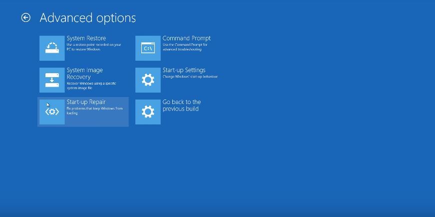435x217 pixels.
Task: Click the Start-up Settings gear icon
Action: [x=148, y=80]
